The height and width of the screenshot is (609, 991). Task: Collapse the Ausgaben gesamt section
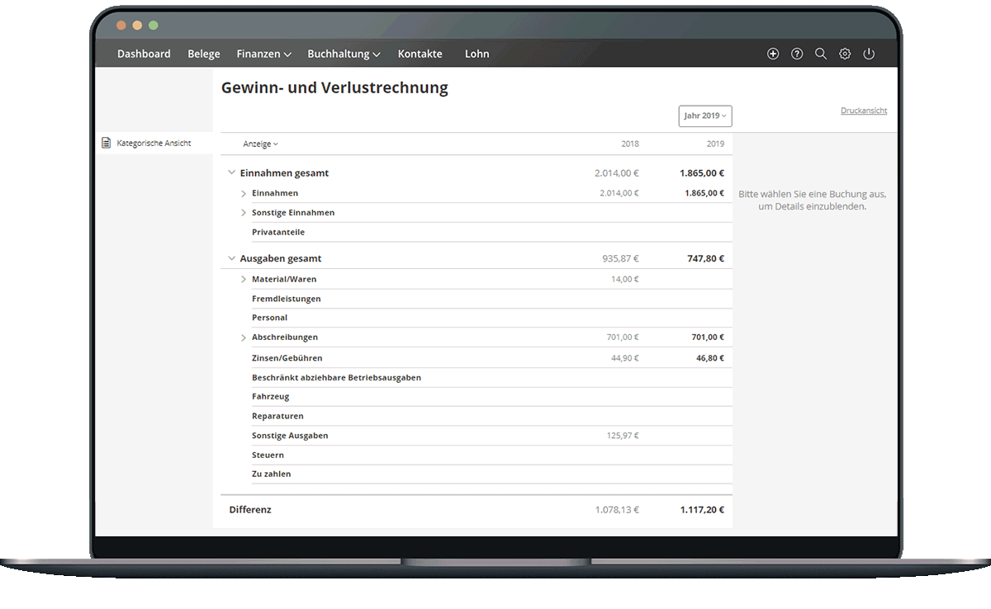[231, 259]
